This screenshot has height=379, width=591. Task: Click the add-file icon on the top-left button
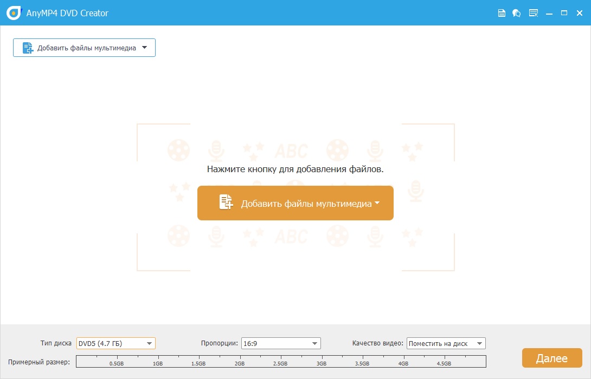pyautogui.click(x=27, y=48)
